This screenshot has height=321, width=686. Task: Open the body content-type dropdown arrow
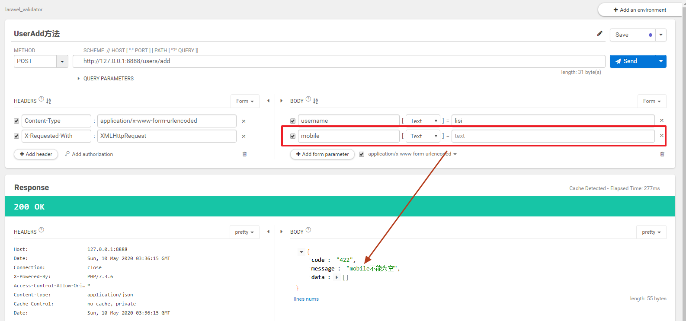point(455,154)
